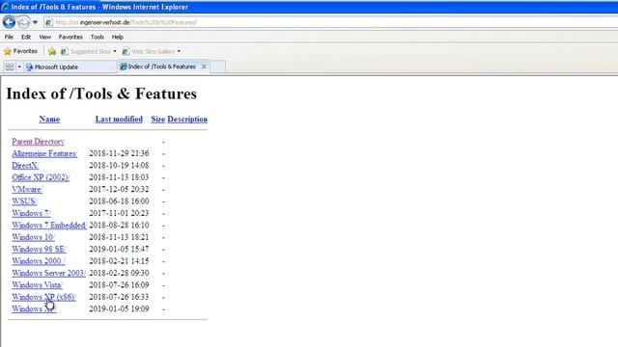The height and width of the screenshot is (347, 618).
Task: Click date 2017-12-05 20:32 text
Action: click(x=119, y=189)
